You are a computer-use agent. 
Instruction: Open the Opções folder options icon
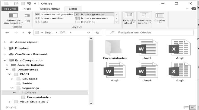click(x=160, y=15)
